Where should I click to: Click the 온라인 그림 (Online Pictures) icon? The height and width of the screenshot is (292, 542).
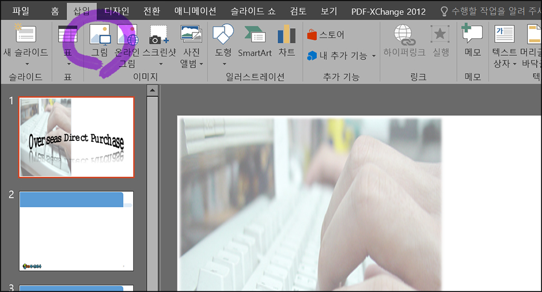[127, 35]
